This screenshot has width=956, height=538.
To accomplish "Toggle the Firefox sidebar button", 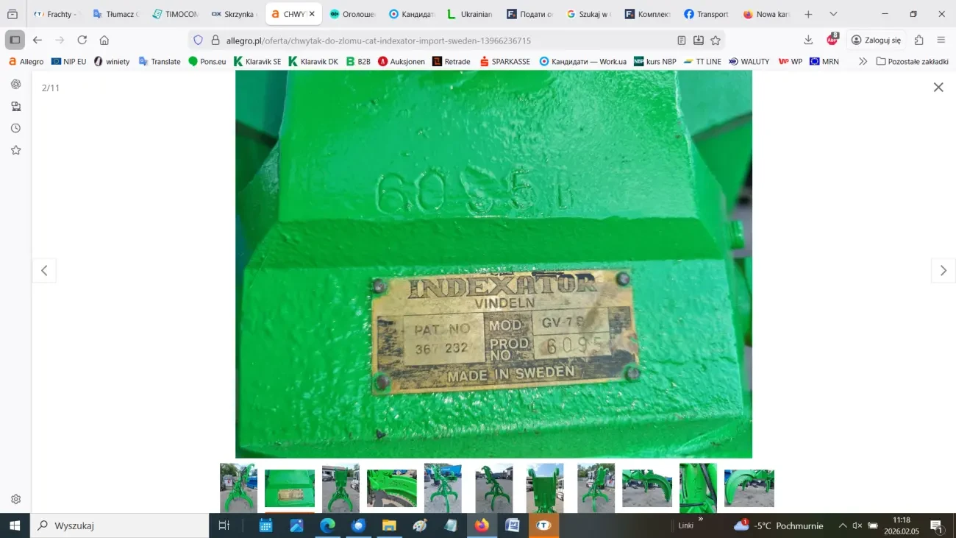I will [x=15, y=40].
